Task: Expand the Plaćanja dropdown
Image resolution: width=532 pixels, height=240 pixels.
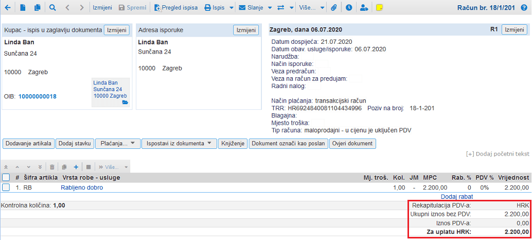Action: 117,144
